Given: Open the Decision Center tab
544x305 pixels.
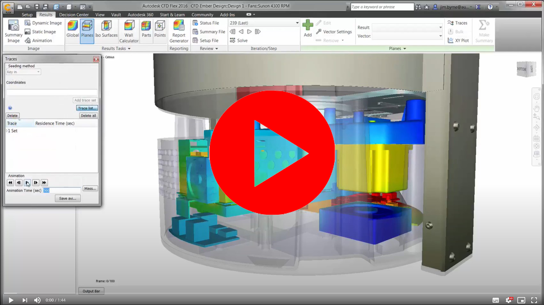Looking at the screenshot, I should tap(74, 15).
